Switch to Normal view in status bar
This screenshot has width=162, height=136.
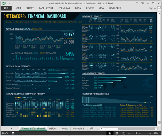(x=110, y=133)
